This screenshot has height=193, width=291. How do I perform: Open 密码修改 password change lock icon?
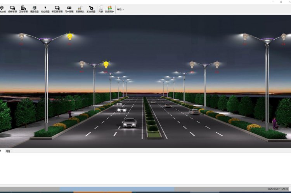(80, 9)
